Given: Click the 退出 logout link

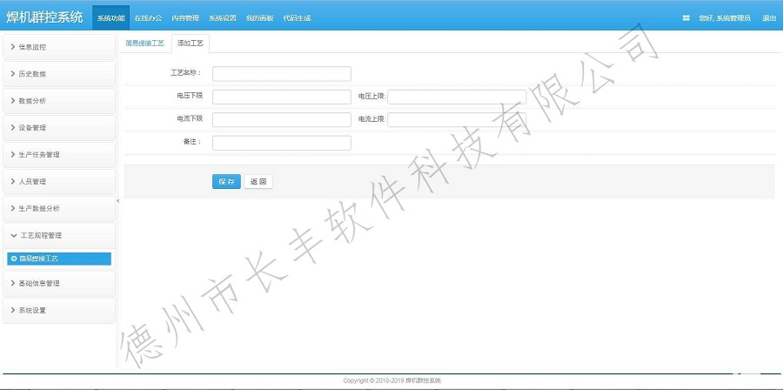Looking at the screenshot, I should [x=769, y=17].
